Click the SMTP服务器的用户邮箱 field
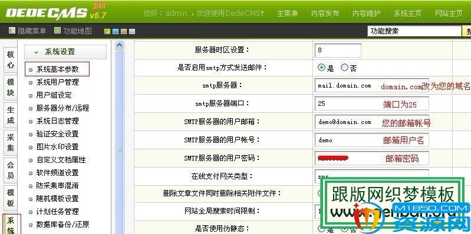 click(372, 122)
